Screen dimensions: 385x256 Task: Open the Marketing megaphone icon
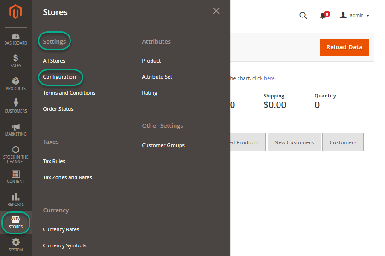[x=16, y=127]
